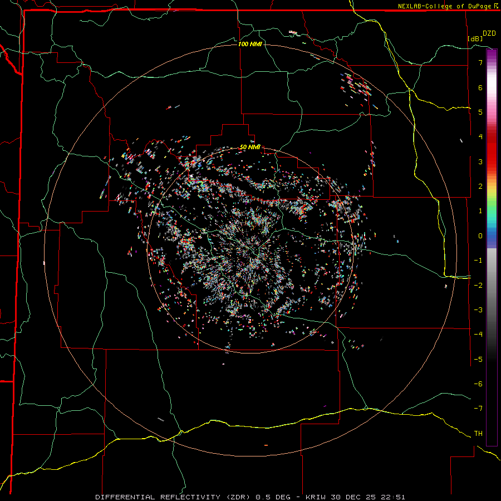Click the color scale value 2

point(480,186)
